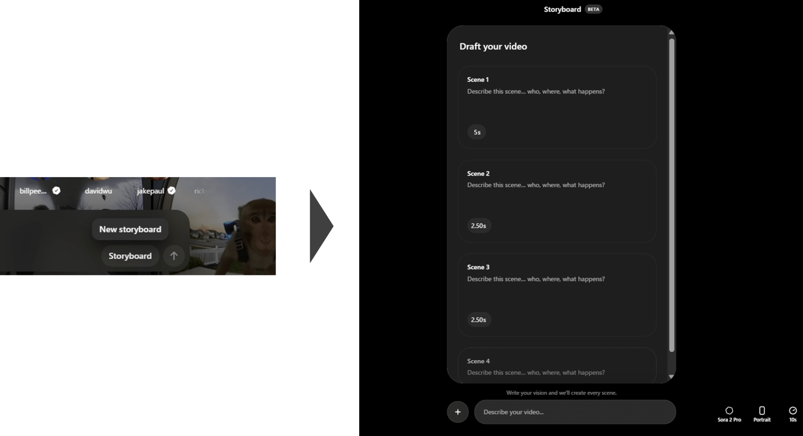Click into Scene 2 description field
Viewport: 803px width, 436px height.
pos(536,185)
